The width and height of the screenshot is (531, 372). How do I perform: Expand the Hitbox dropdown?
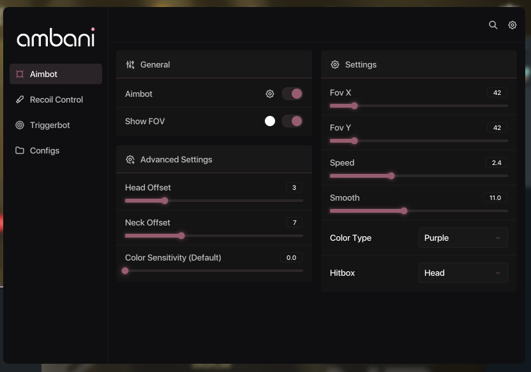click(463, 273)
